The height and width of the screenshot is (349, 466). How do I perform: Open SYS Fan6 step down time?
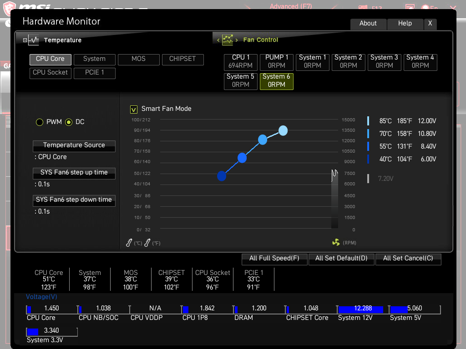point(74,200)
